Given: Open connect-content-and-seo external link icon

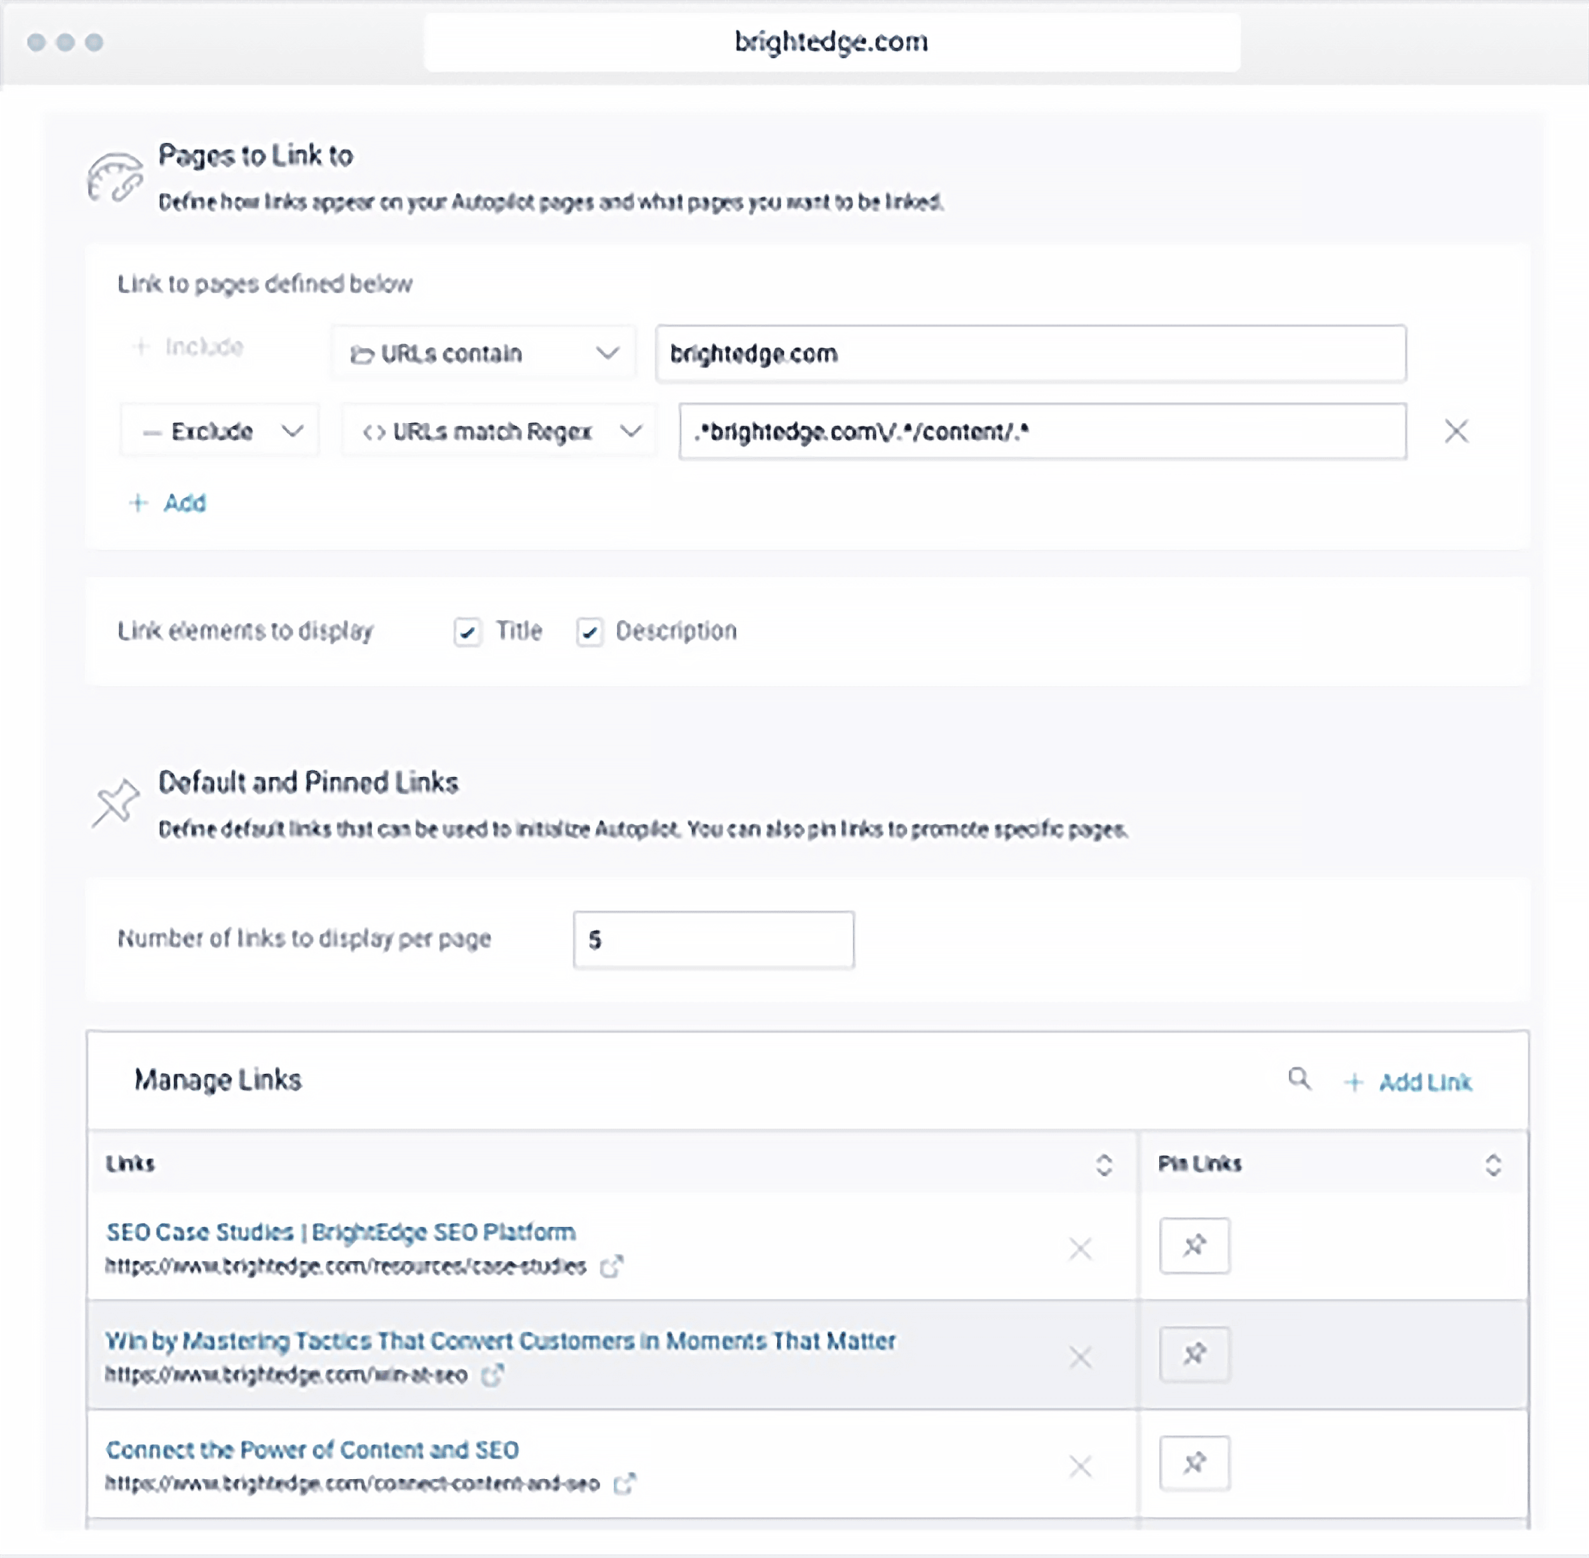Looking at the screenshot, I should 625,1483.
